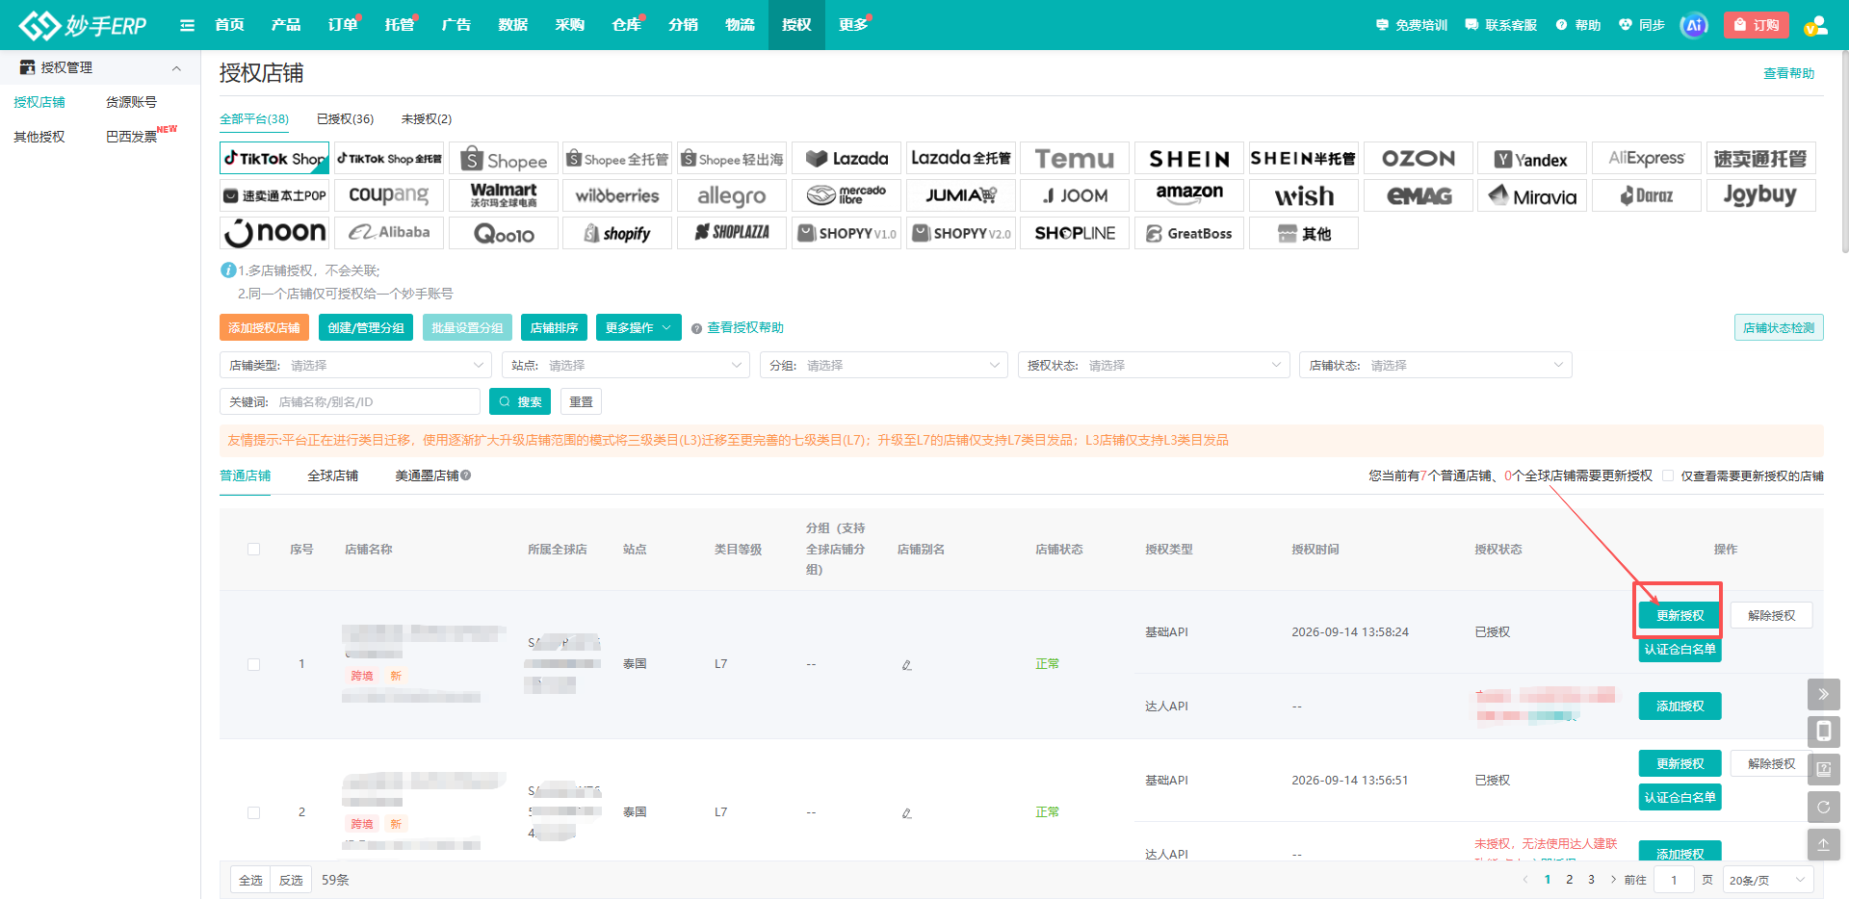Click 更新授权 for store row 1
1849x899 pixels.
coord(1680,615)
